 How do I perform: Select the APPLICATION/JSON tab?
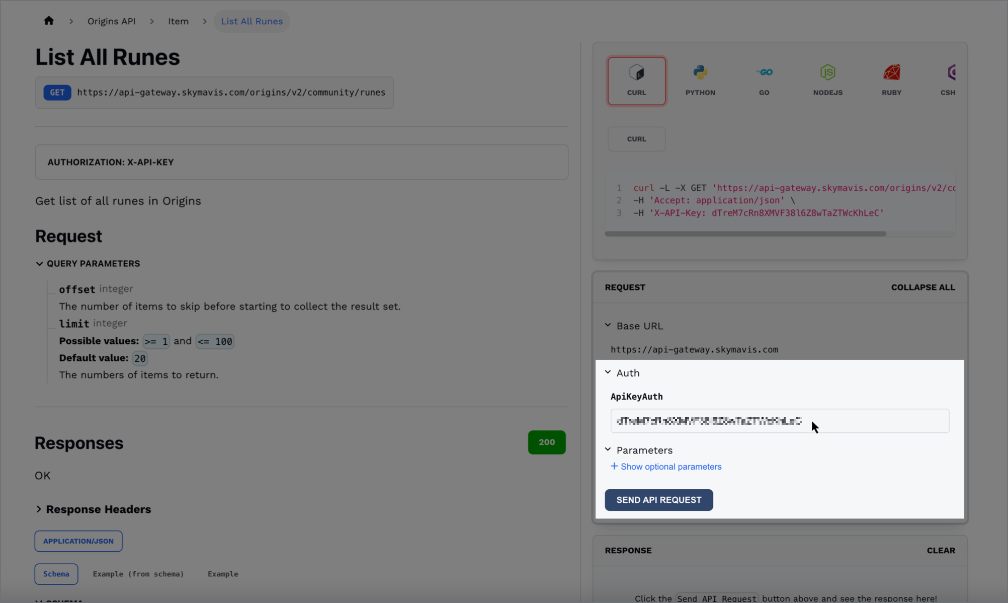coord(78,541)
